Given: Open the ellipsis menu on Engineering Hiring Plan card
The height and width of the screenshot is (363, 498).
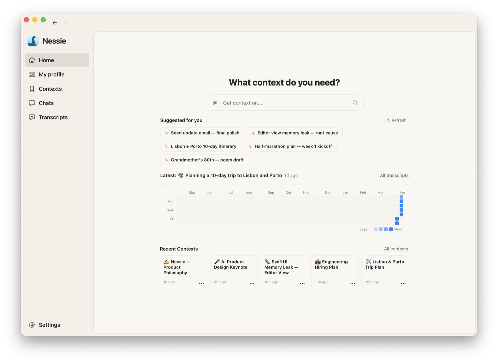Looking at the screenshot, I should 353,283.
